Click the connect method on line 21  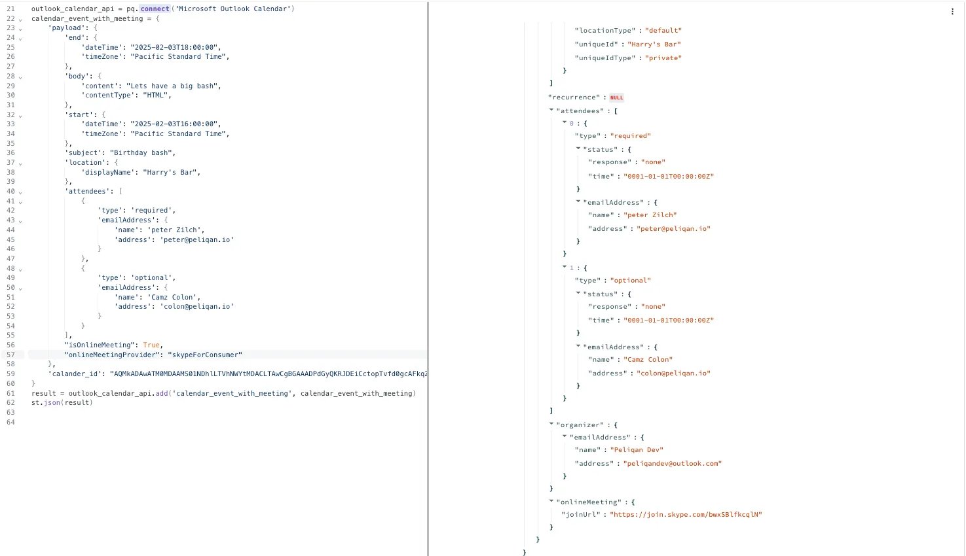point(155,9)
